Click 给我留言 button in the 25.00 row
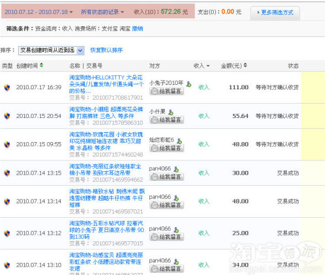This screenshot has height=275, width=325. click(x=167, y=237)
